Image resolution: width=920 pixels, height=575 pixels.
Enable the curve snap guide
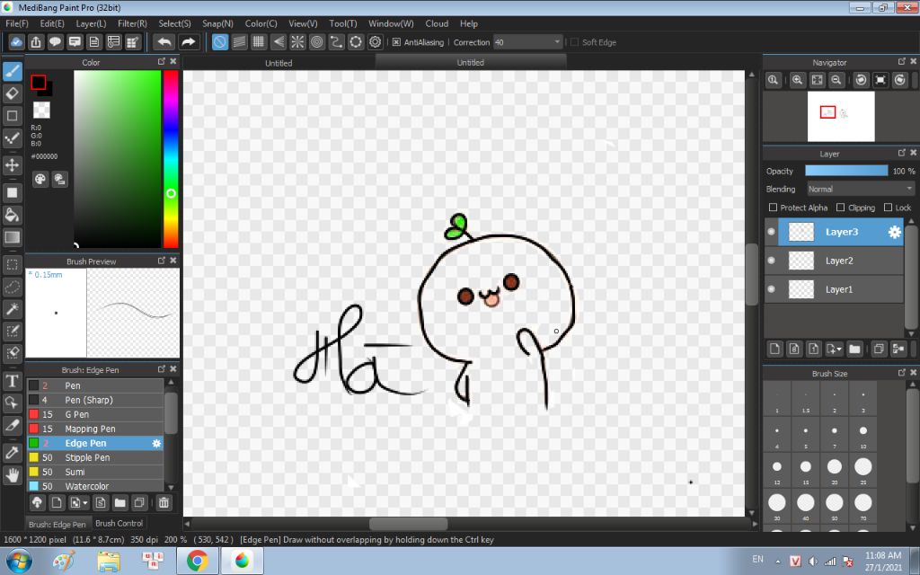point(336,42)
